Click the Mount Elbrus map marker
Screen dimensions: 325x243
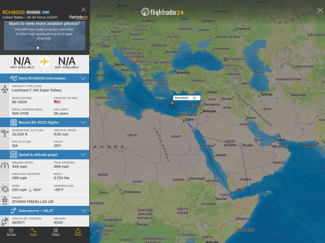(226, 59)
